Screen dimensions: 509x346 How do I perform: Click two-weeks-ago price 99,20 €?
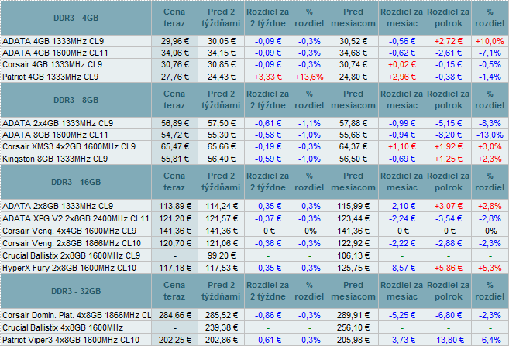[x=222, y=255]
